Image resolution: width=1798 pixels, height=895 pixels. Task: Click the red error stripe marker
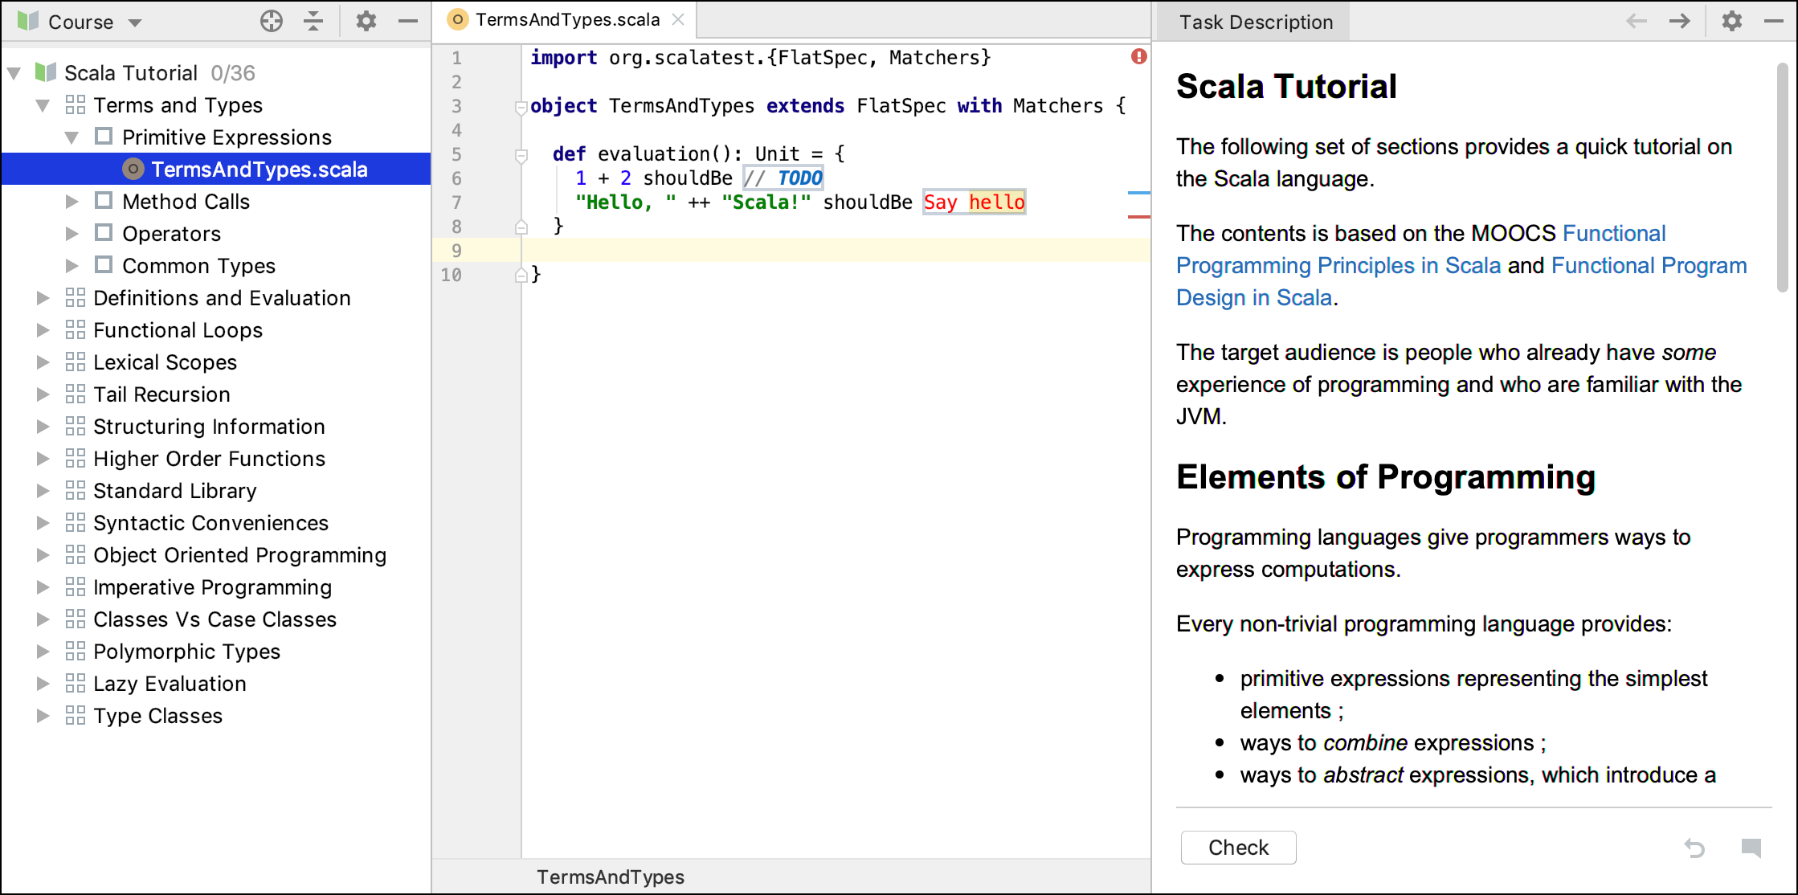(1138, 217)
